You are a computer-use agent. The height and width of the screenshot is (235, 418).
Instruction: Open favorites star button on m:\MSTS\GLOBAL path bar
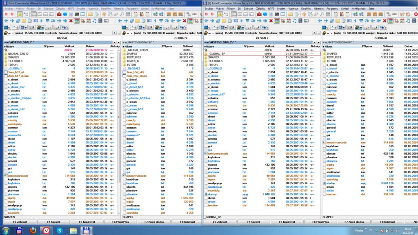pyautogui.click(x=114, y=42)
